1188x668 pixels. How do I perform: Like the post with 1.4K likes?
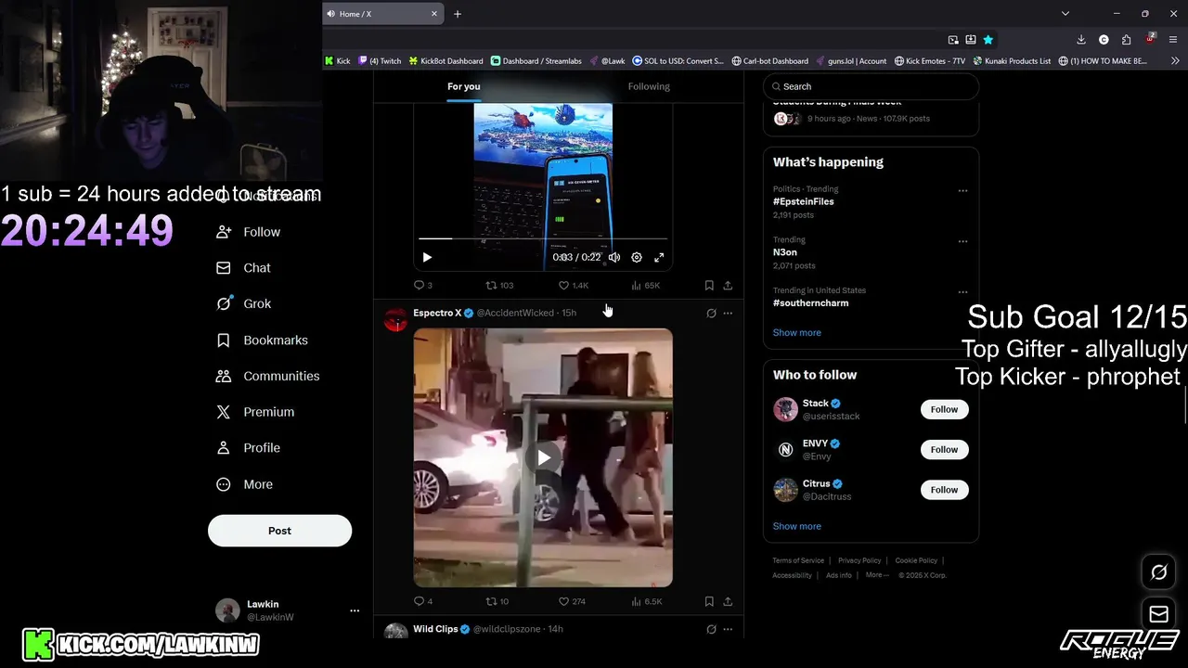point(574,285)
